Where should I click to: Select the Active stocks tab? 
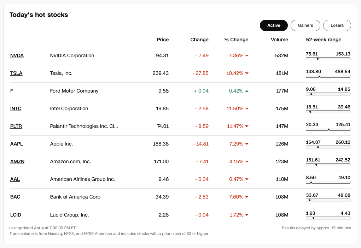tap(274, 25)
